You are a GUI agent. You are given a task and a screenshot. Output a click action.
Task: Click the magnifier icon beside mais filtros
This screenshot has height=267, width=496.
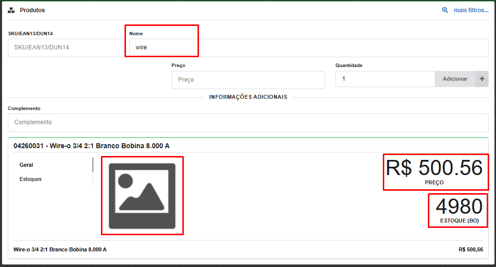pyautogui.click(x=445, y=10)
